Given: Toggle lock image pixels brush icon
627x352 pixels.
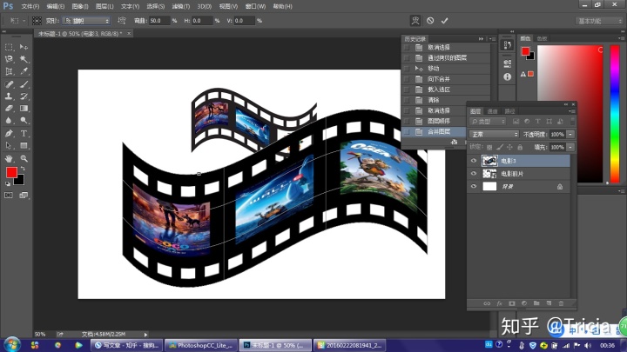Looking at the screenshot, I should [x=500, y=147].
